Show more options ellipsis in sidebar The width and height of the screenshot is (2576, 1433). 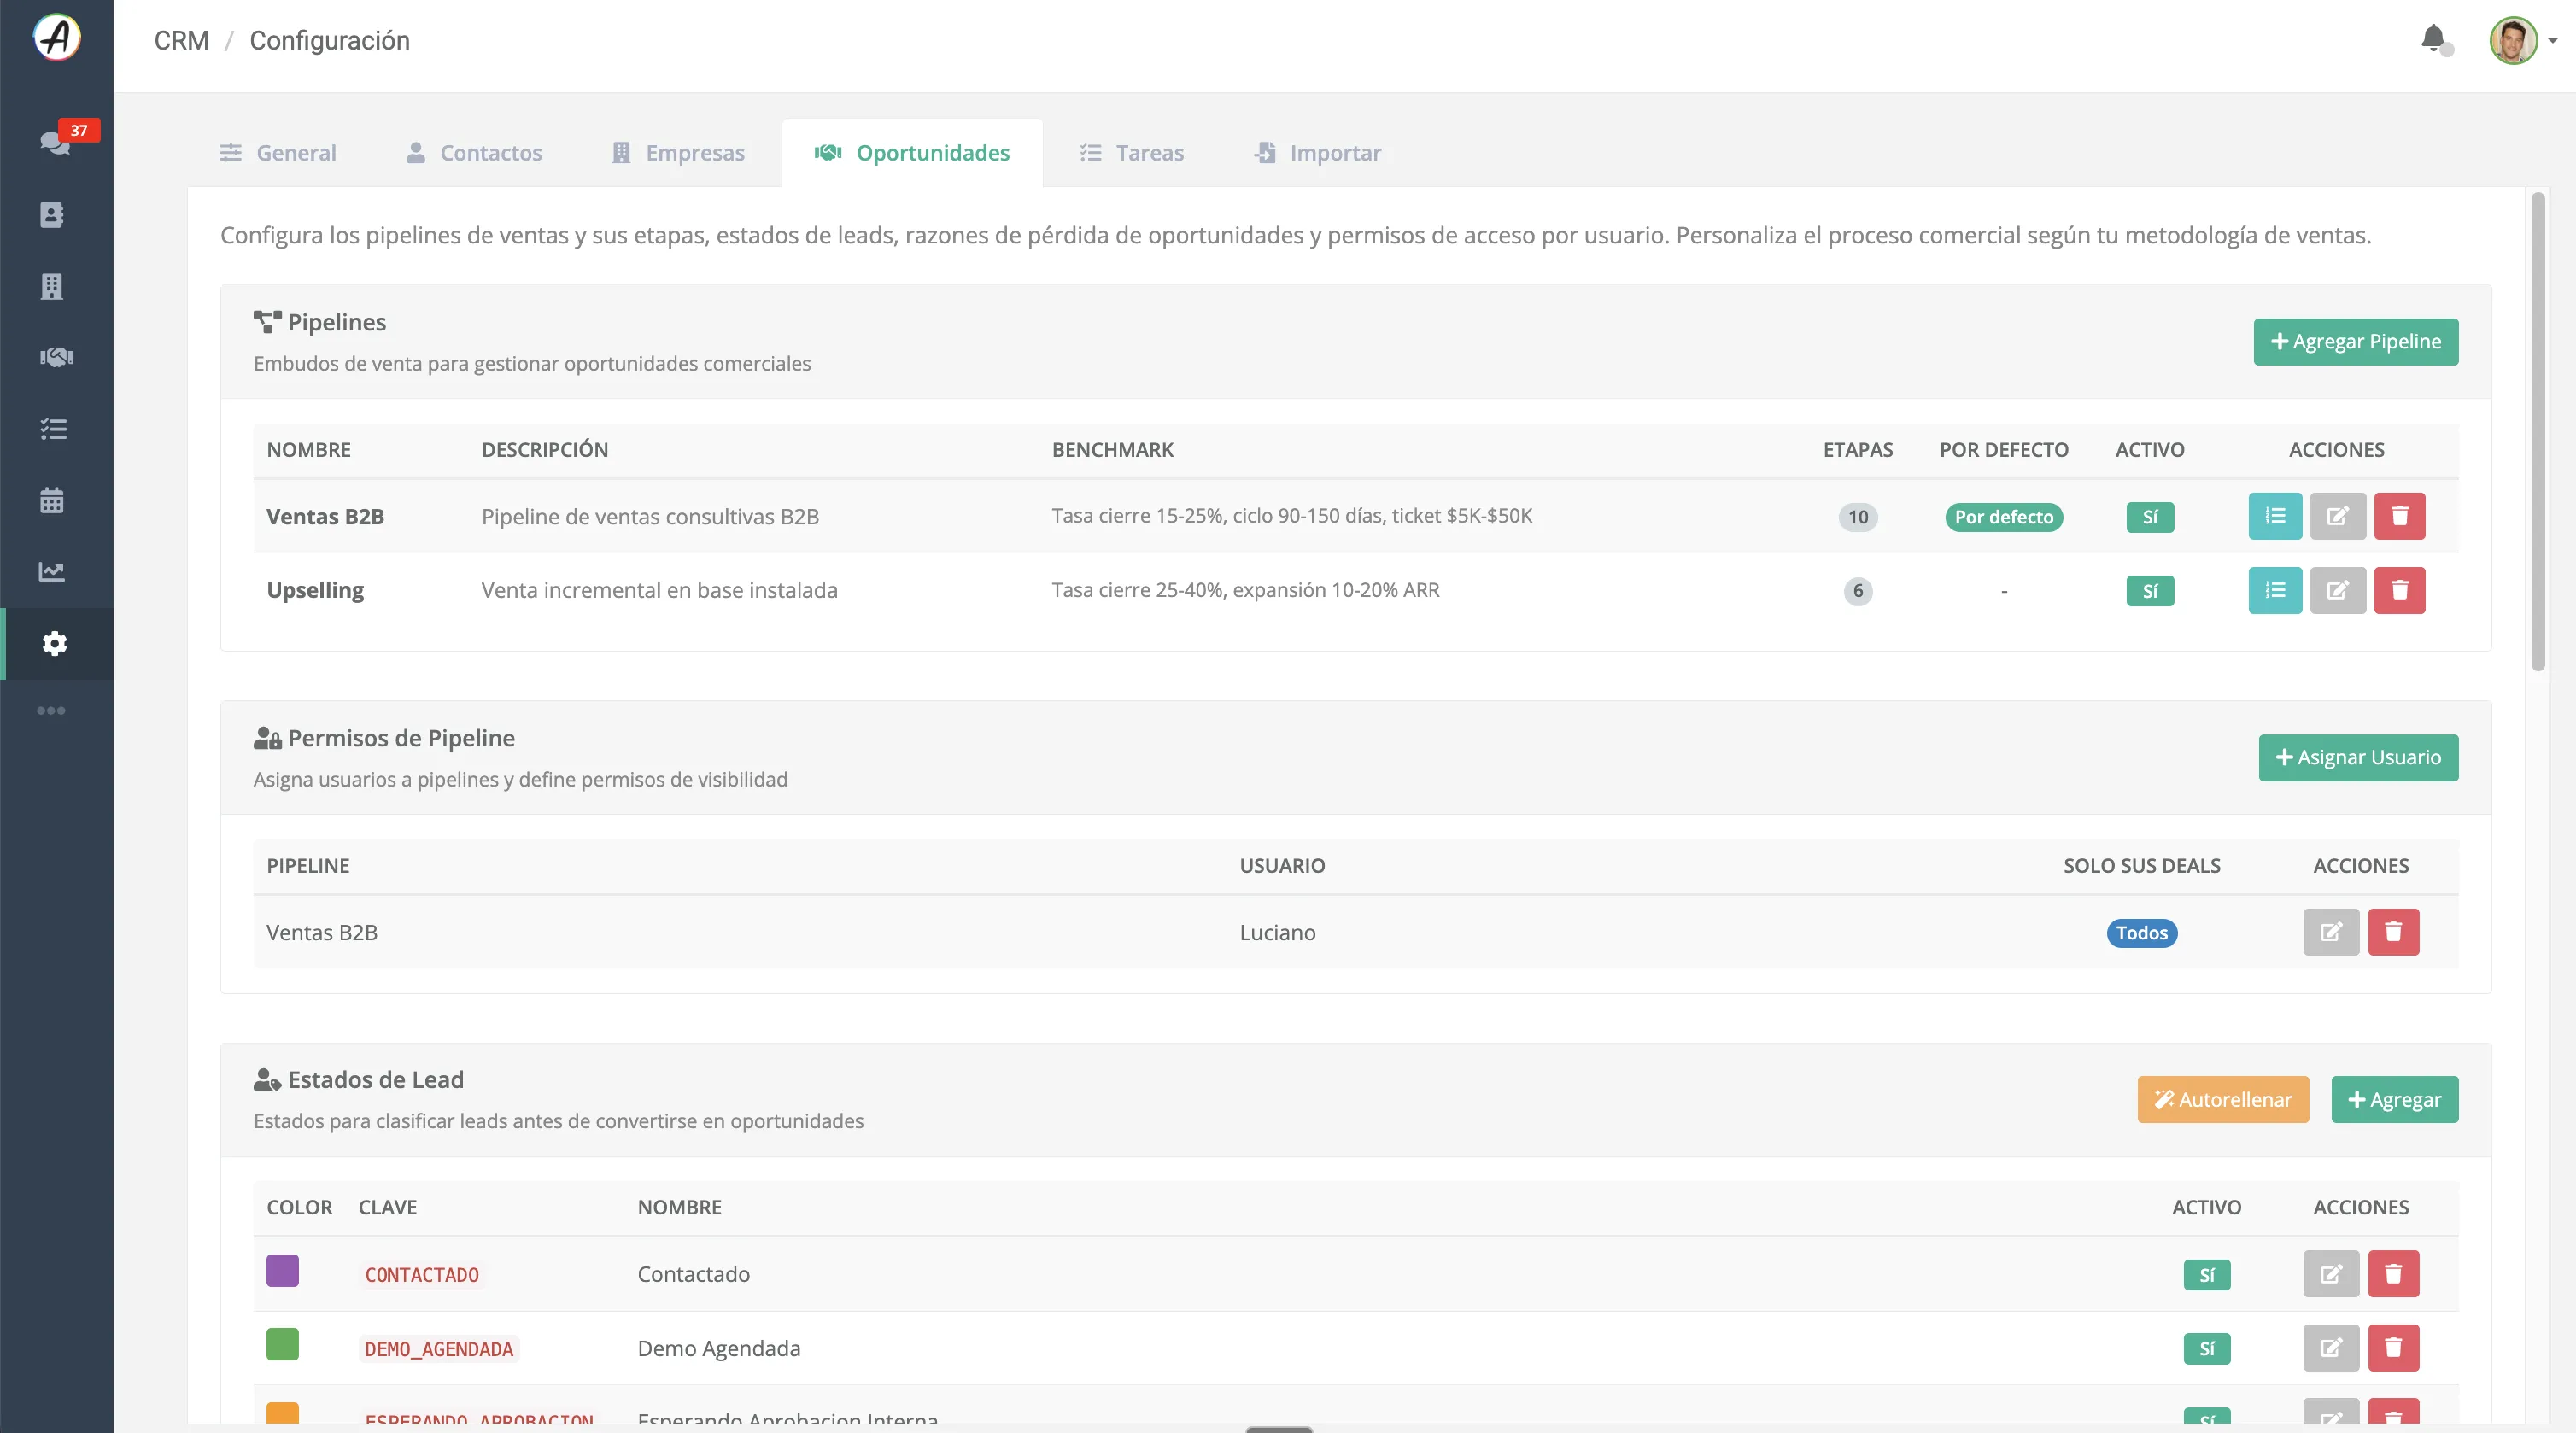51,711
